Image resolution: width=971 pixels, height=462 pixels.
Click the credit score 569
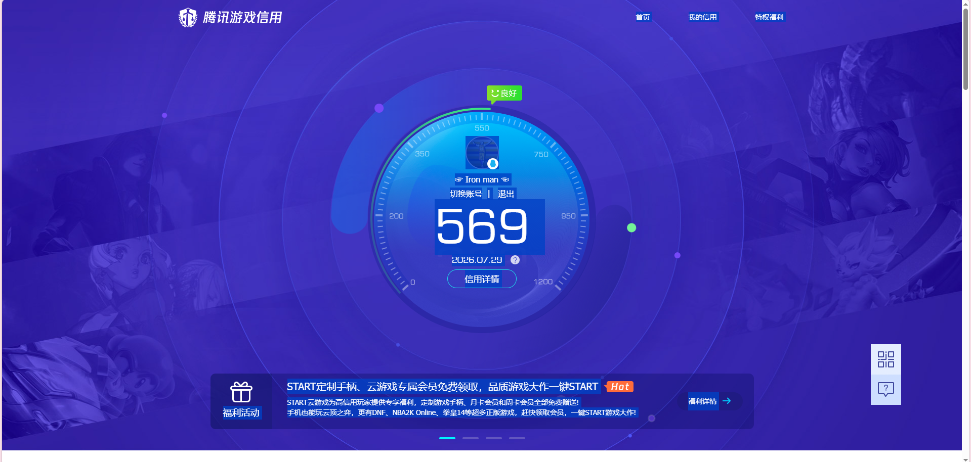tap(482, 226)
